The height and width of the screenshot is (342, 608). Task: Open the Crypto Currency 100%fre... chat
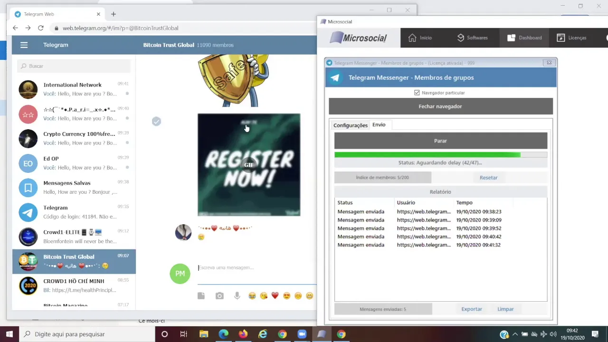(x=74, y=139)
